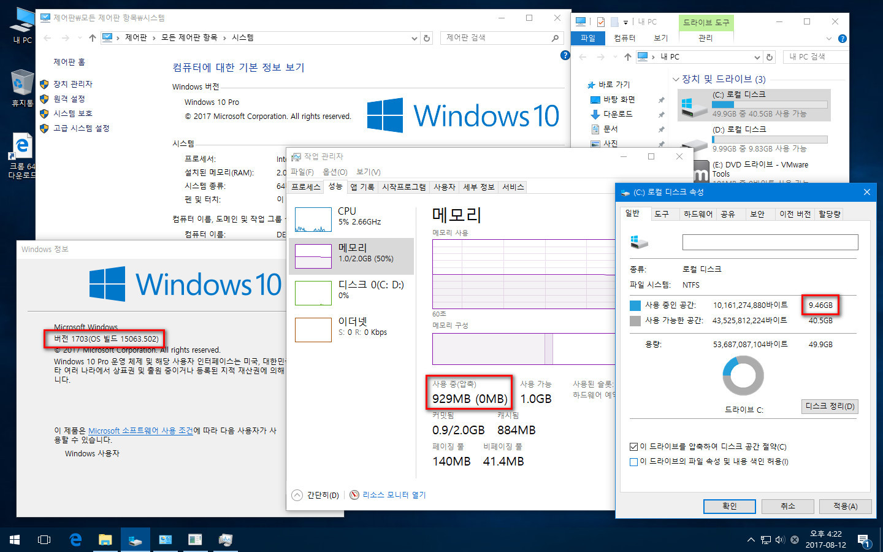The height and width of the screenshot is (552, 883).
Task: Open the action center notification icon
Action: (x=863, y=540)
